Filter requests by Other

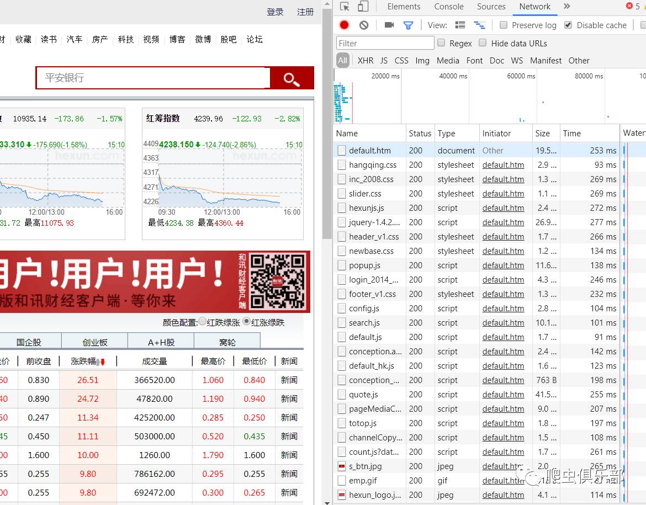coord(579,61)
